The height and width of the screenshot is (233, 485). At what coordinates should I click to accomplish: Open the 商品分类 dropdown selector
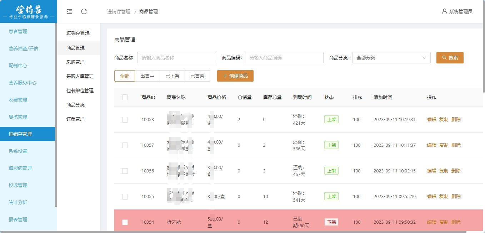391,58
